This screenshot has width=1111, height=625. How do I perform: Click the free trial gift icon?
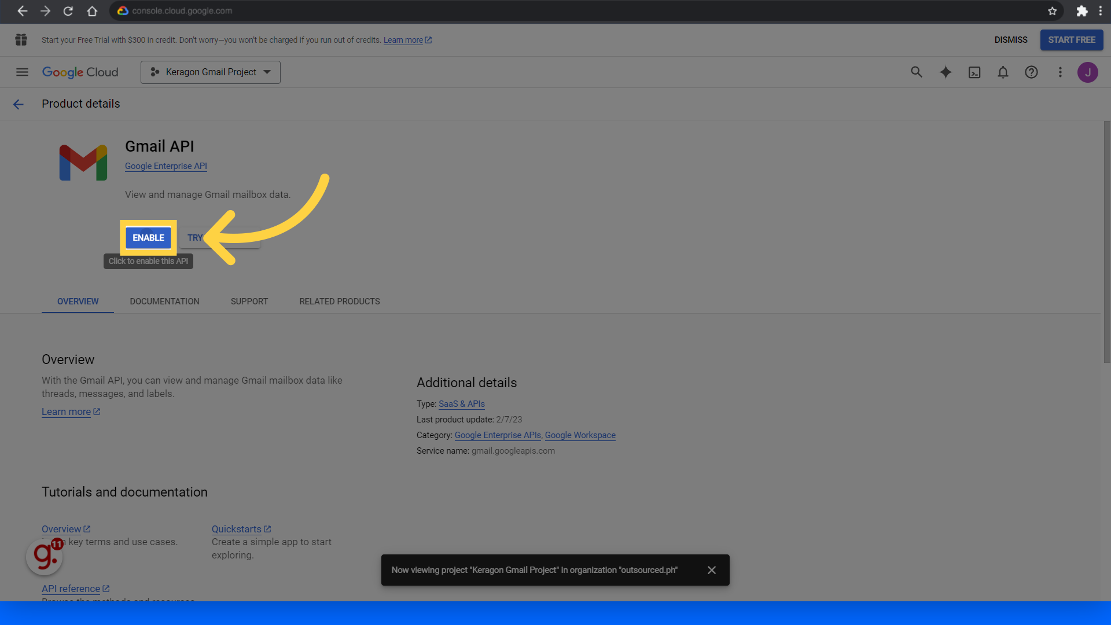21,40
